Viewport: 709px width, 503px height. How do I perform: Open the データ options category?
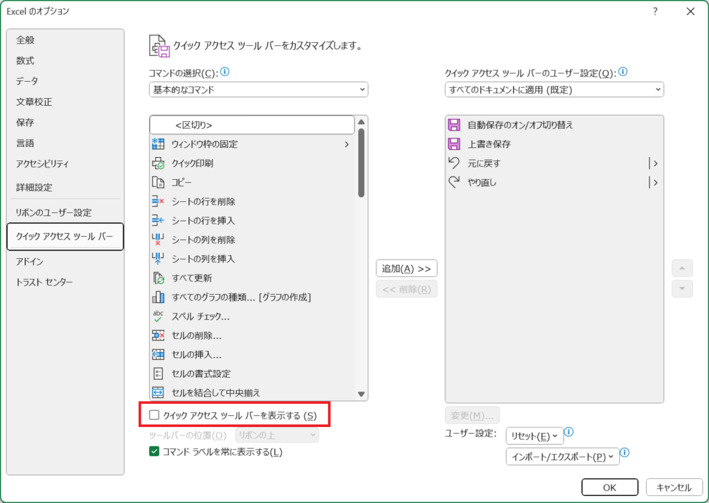[66, 82]
